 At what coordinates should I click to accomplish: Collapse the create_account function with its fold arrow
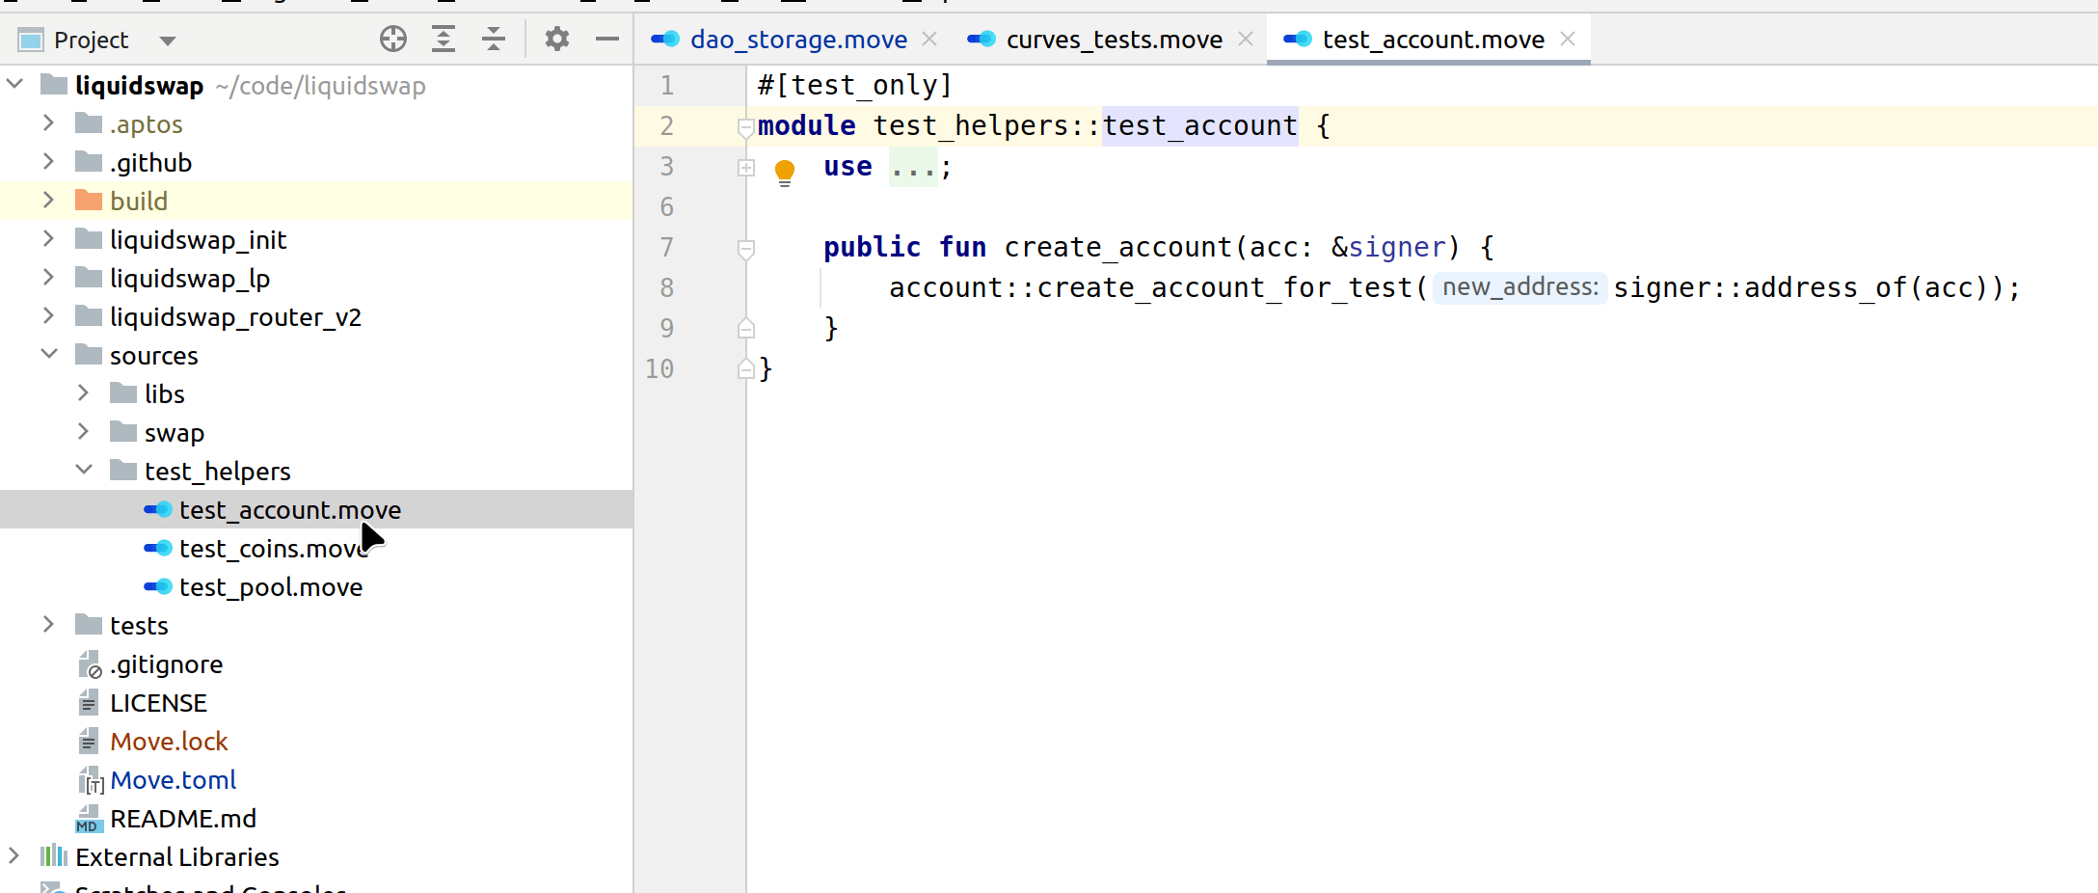[x=744, y=248]
